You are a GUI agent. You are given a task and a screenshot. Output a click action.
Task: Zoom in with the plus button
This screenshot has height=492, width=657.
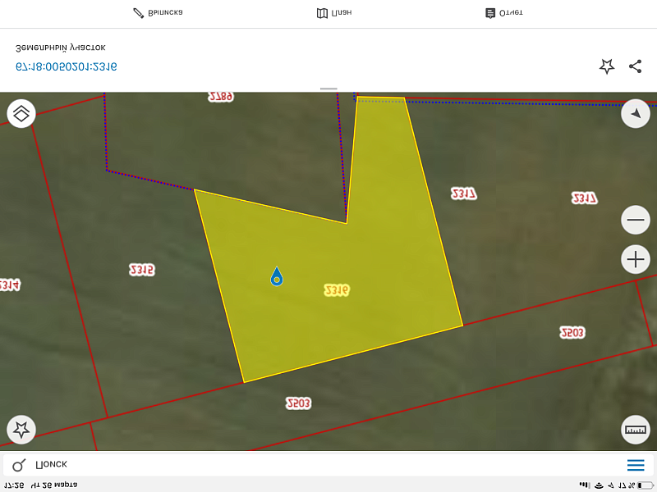(635, 260)
